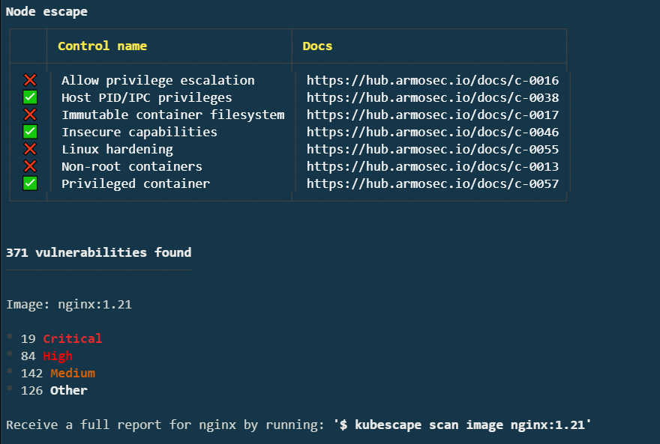
Task: Click the "142 Medium" vulnerability count
Action: [x=58, y=373]
